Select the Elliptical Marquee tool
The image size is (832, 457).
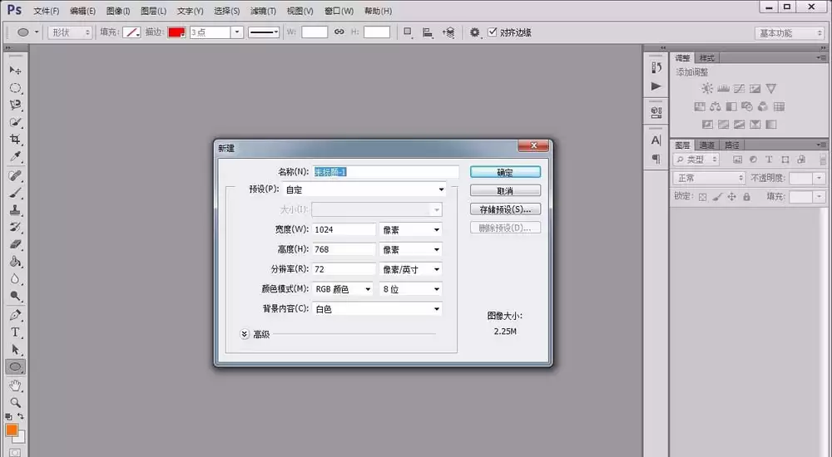(x=15, y=87)
